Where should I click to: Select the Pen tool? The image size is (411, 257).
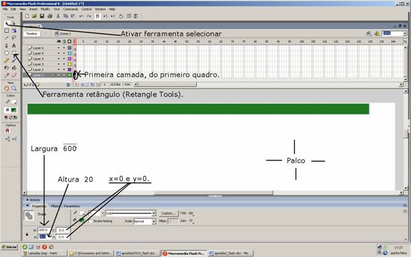point(7,46)
